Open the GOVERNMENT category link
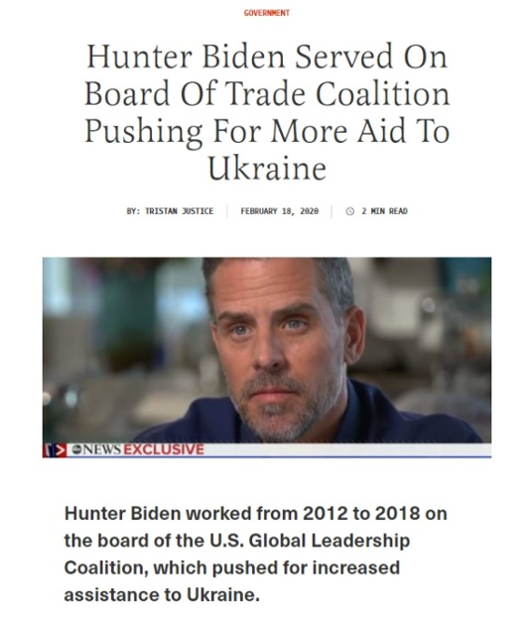This screenshot has height=617, width=532. [267, 13]
